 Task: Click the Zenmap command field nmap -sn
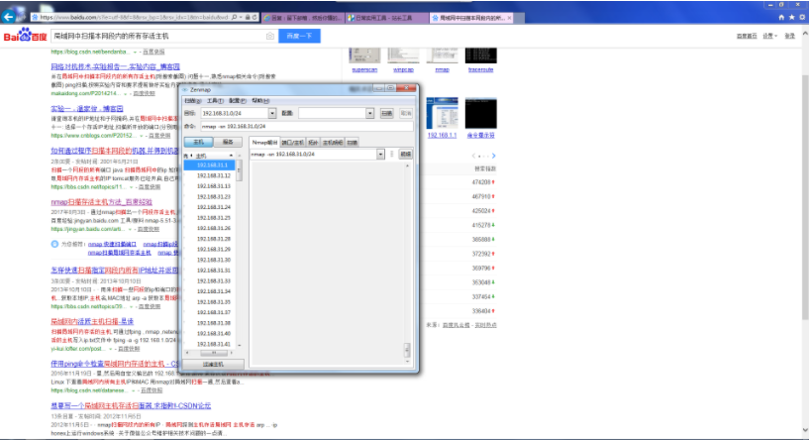[307, 126]
